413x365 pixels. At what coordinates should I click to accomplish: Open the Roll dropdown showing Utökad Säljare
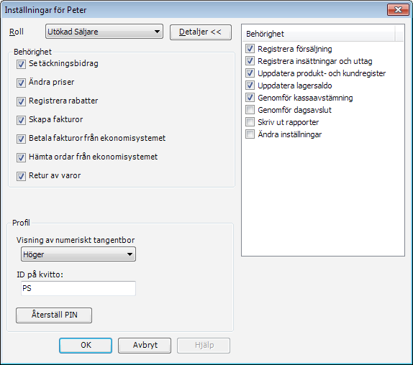[x=104, y=32]
